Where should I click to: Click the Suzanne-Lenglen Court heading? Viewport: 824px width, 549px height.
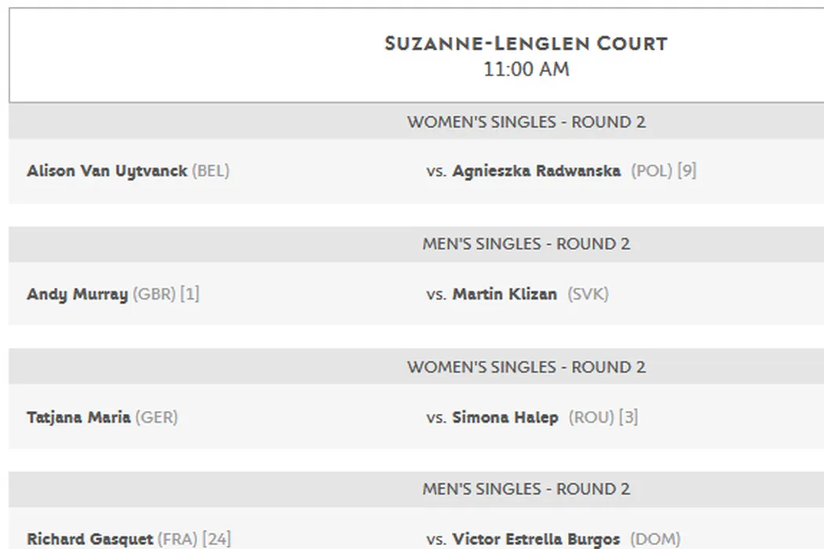(526, 44)
